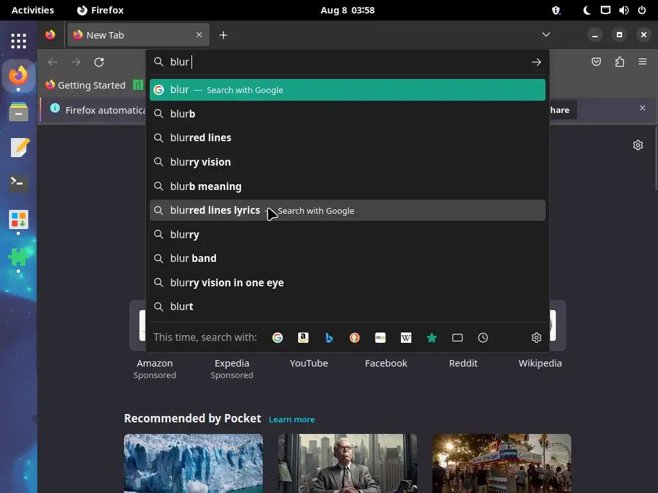Search history using the clock icon
658x493 pixels.
483,338
